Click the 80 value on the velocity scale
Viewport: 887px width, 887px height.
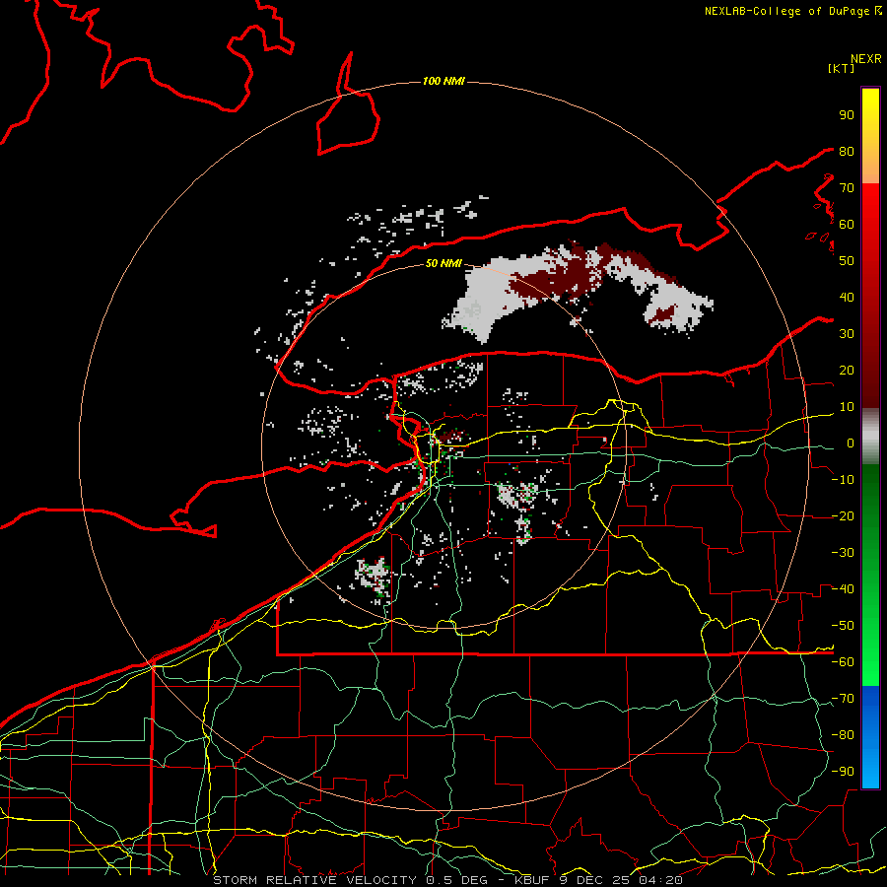coord(847,152)
